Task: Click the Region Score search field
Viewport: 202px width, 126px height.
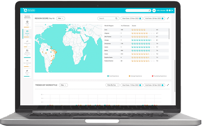Action: pos(108,18)
